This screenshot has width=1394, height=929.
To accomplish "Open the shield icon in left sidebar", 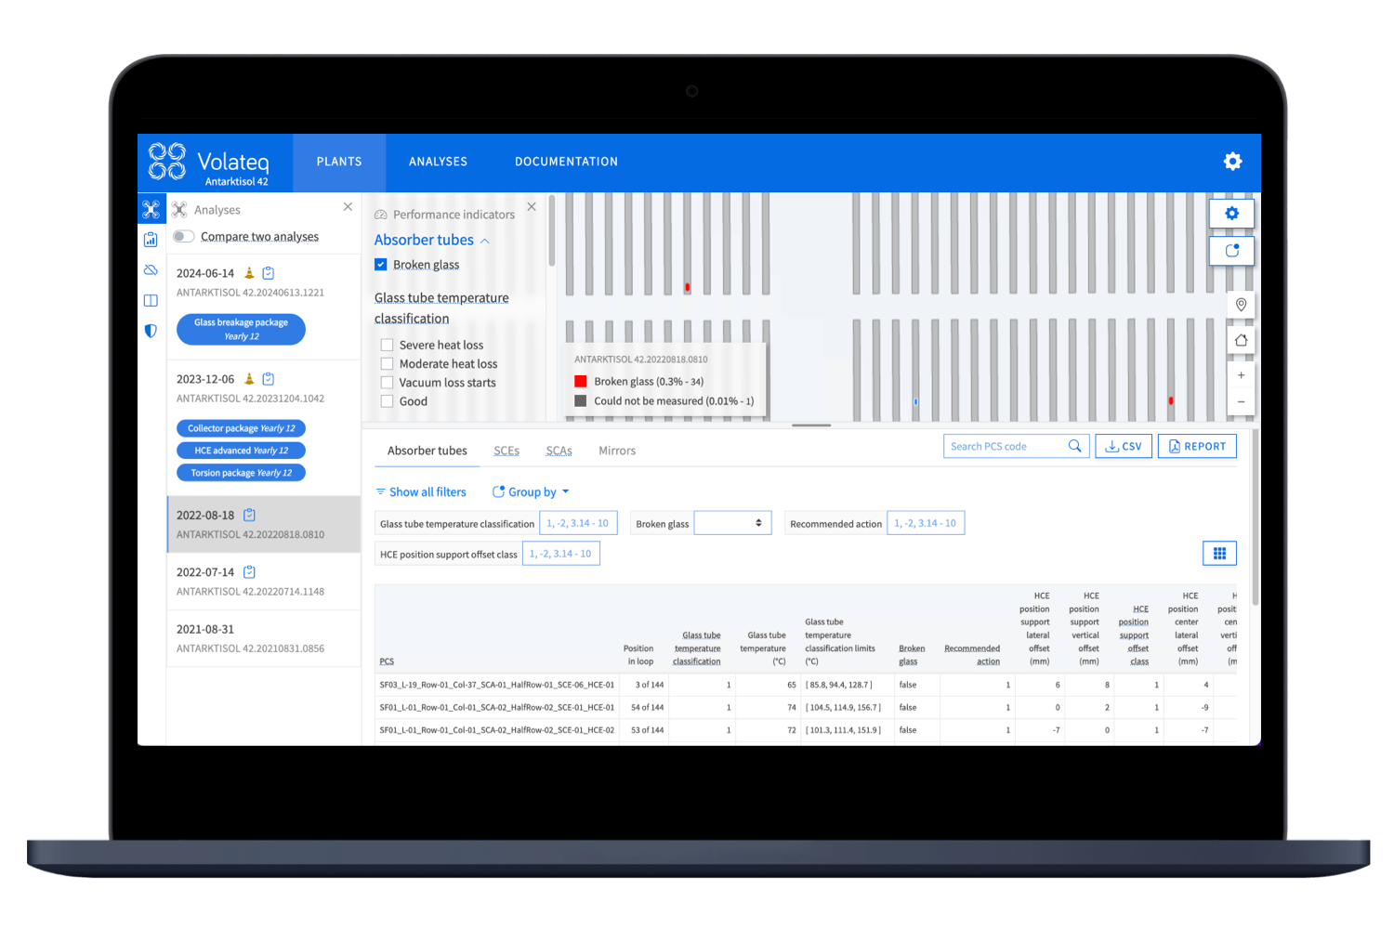I will click(x=151, y=331).
